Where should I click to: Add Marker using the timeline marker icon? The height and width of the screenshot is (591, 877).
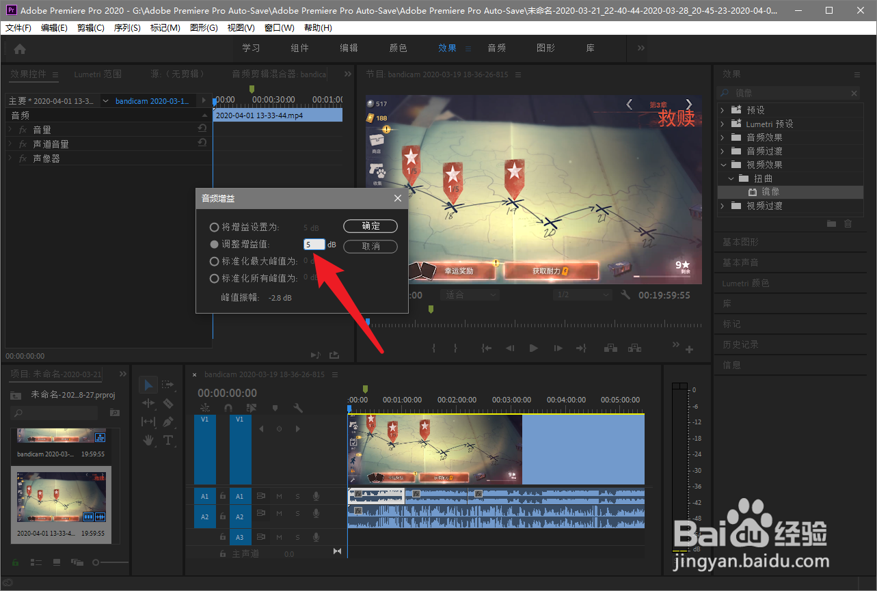coord(275,408)
